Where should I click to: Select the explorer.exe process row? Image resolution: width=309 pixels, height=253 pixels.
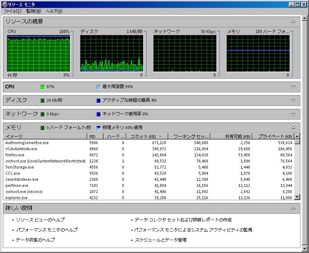coord(149,198)
